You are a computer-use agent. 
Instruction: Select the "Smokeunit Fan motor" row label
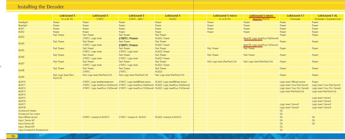(29, 114)
